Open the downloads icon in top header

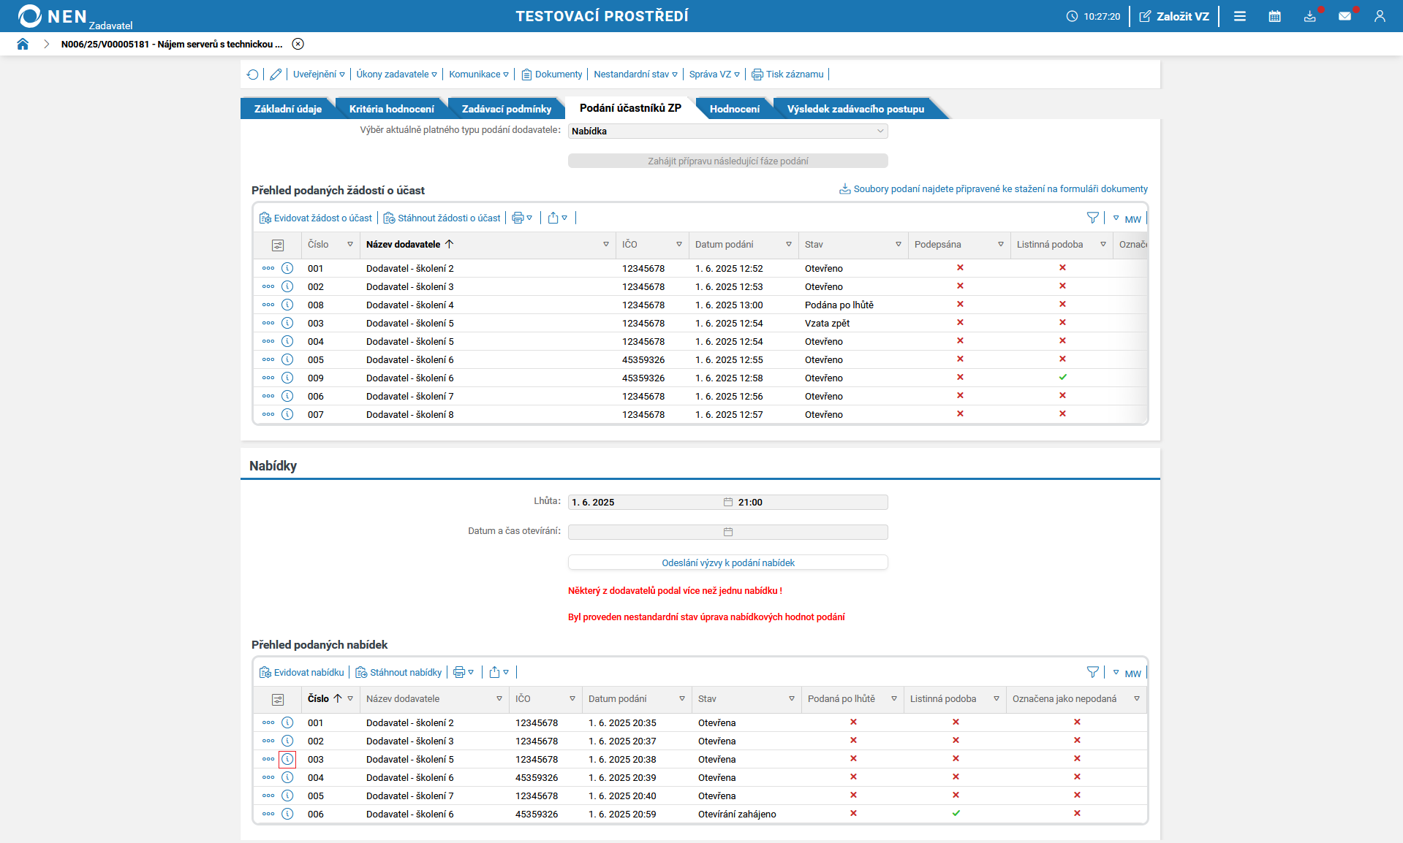pyautogui.click(x=1309, y=16)
